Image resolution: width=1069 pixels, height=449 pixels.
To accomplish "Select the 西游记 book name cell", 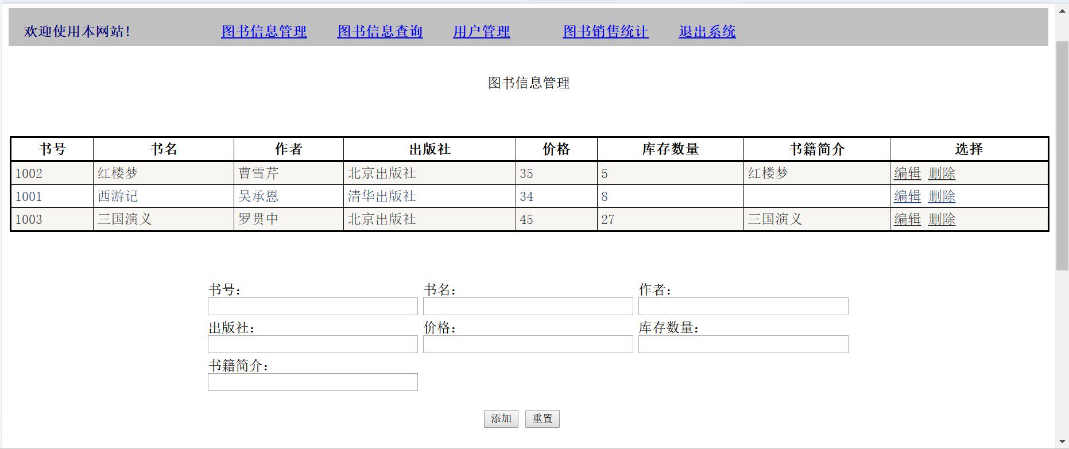I will click(164, 196).
